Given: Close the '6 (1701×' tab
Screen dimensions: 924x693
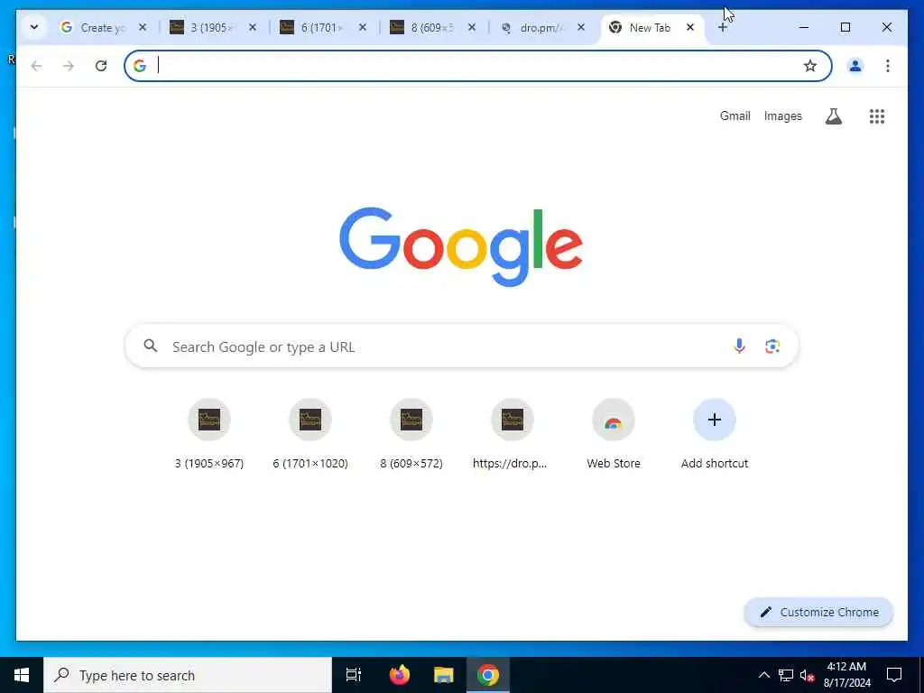Looking at the screenshot, I should coord(363,27).
